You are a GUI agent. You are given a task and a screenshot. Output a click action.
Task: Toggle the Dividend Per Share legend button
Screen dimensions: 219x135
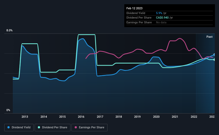coord(53,128)
